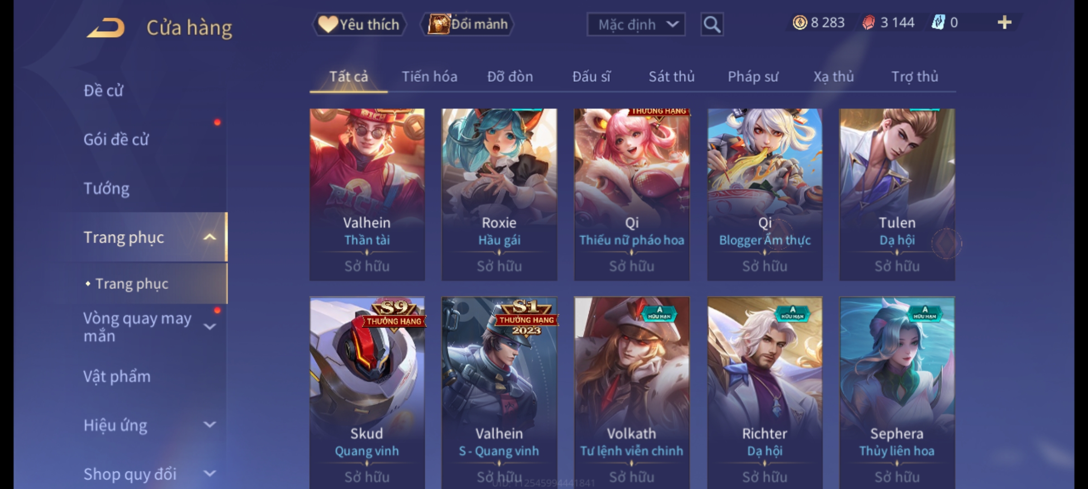Open Skud Quang vinh skin card
Screen dimensions: 1088x489
point(367,393)
